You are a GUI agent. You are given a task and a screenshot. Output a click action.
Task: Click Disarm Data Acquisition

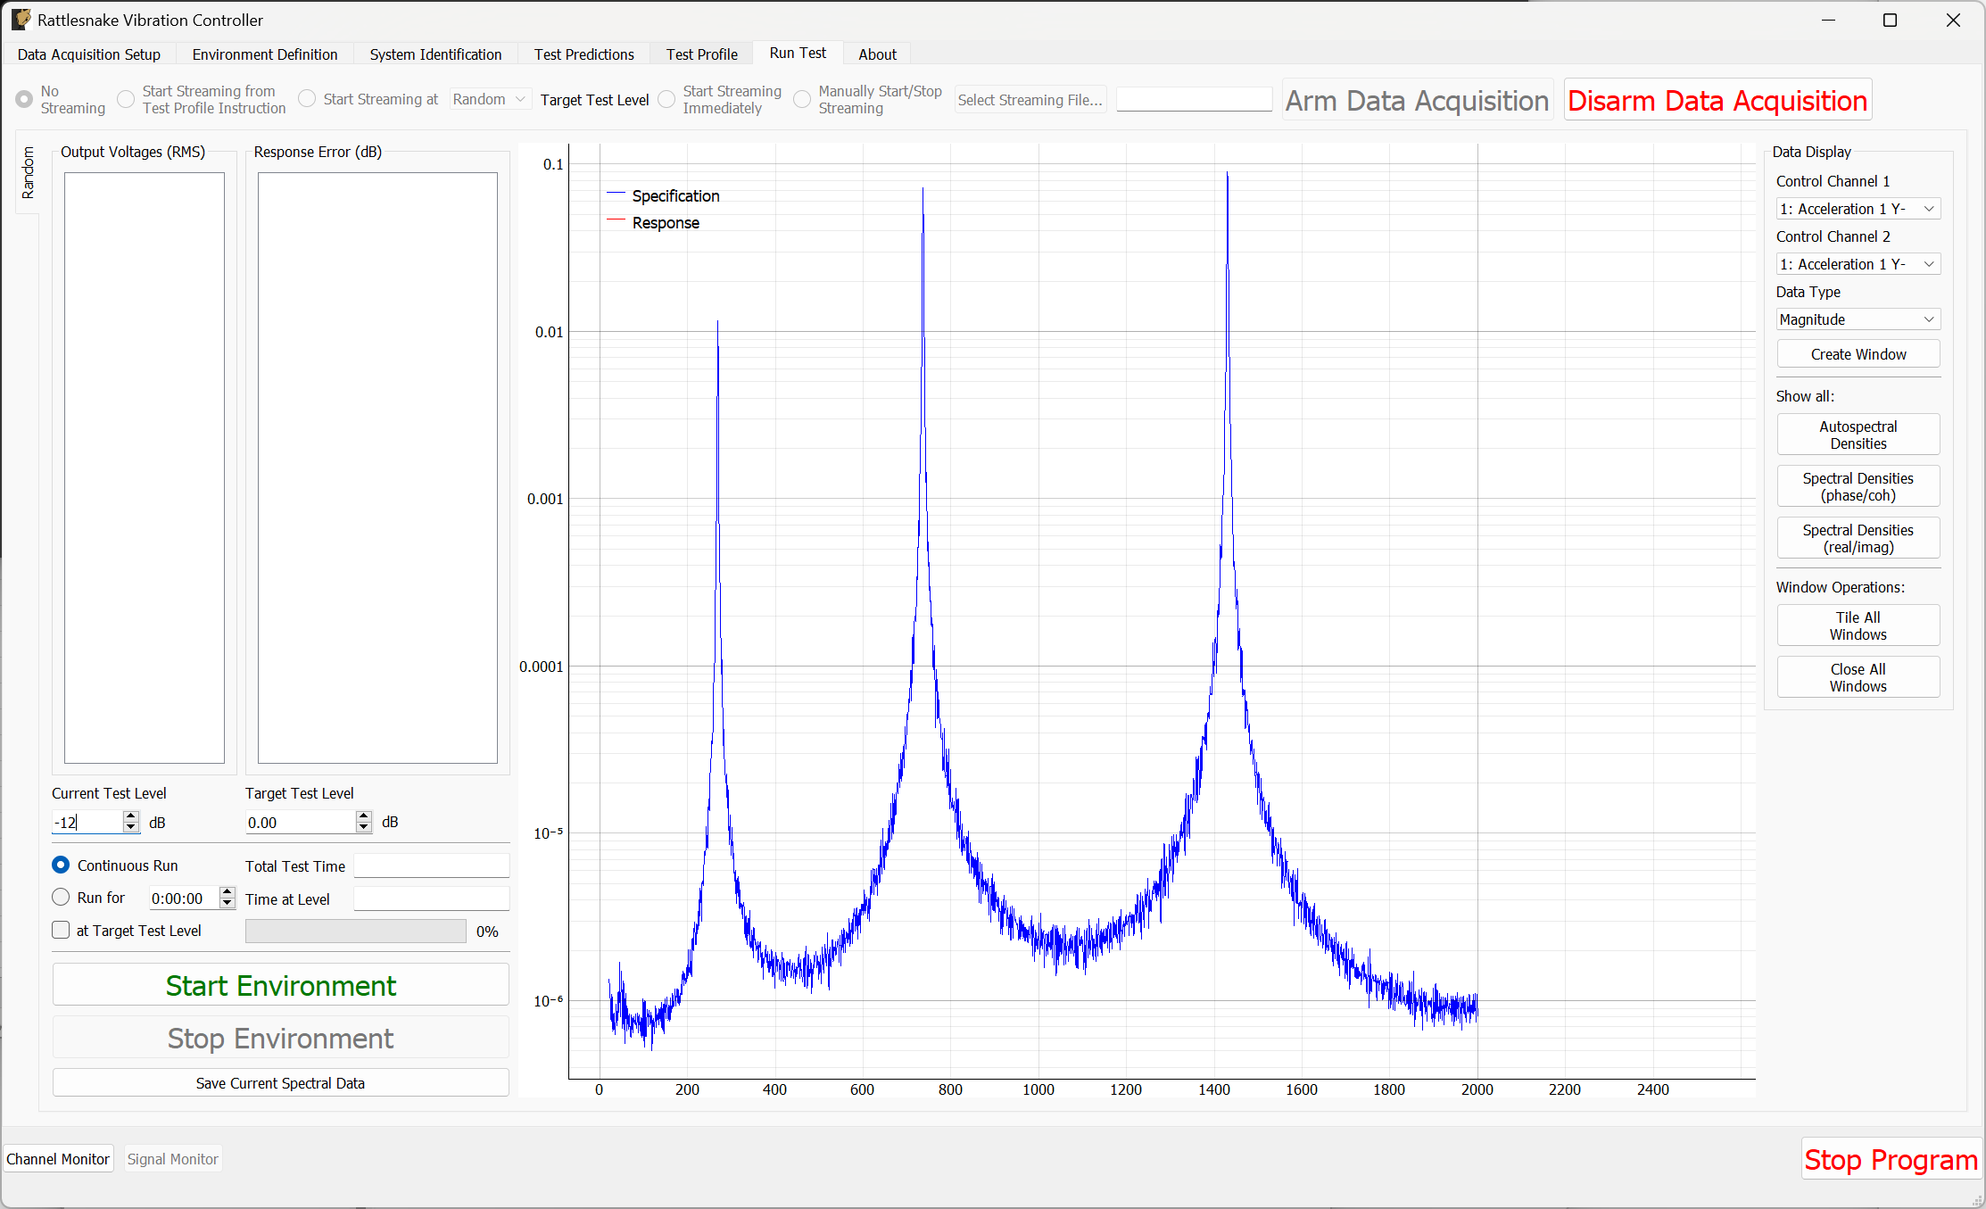point(1717,100)
